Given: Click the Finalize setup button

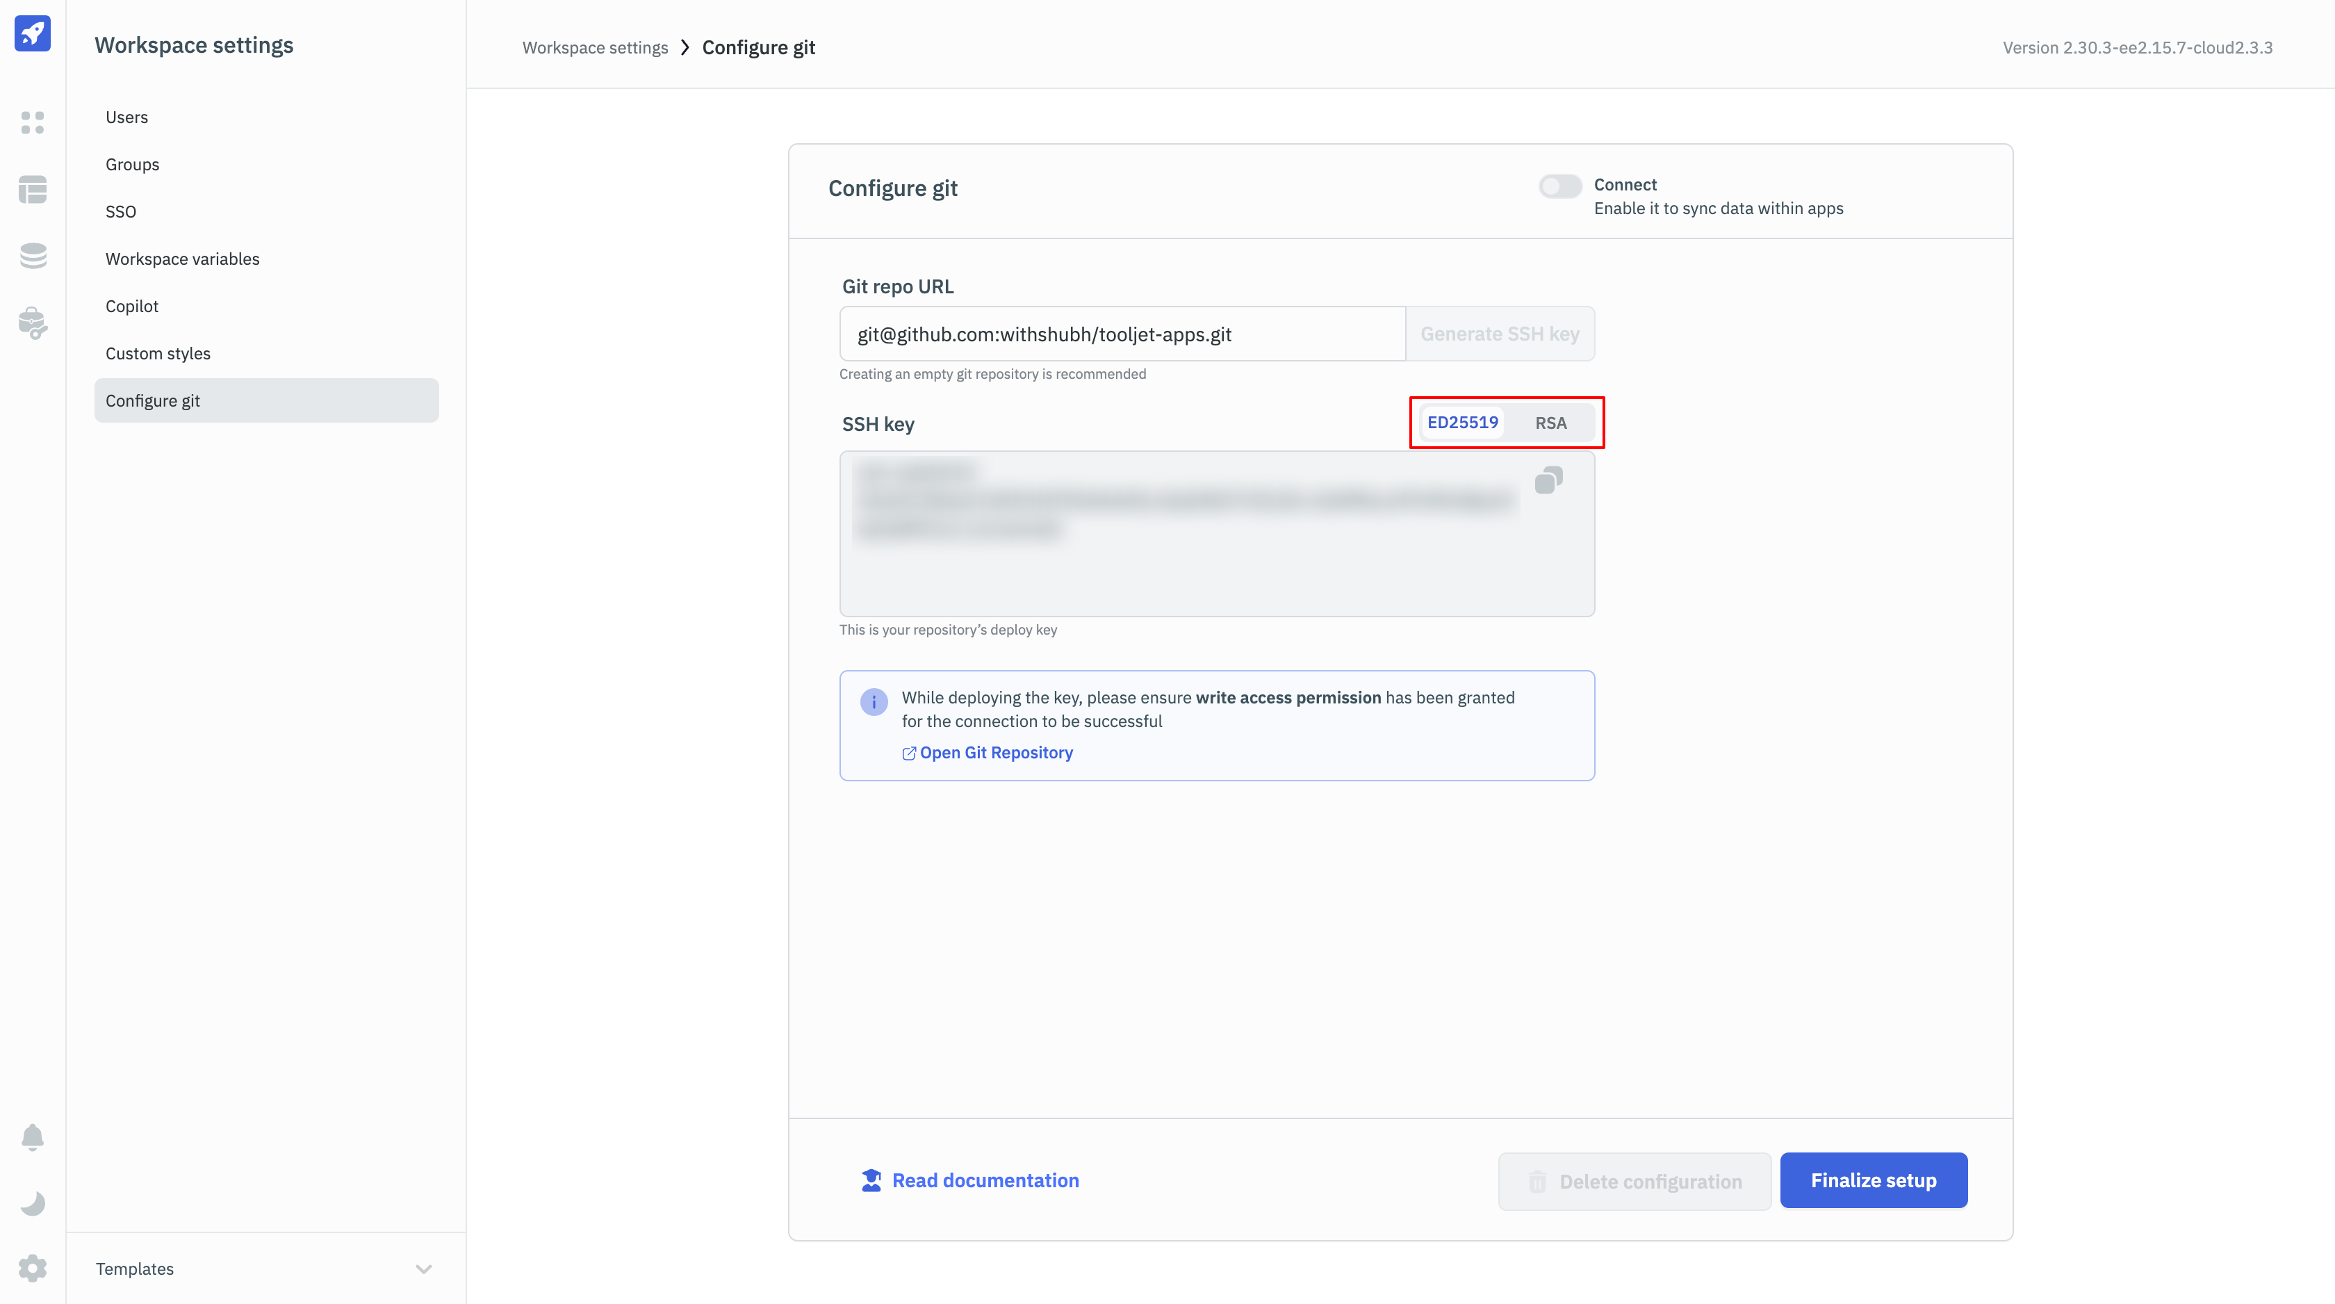Looking at the screenshot, I should click(x=1873, y=1181).
